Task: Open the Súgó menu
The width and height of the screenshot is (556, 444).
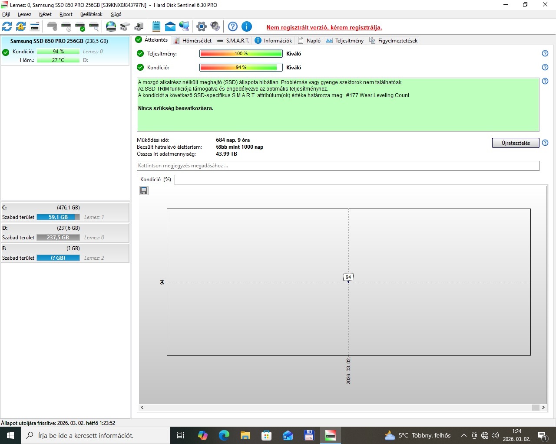Action: (116, 14)
